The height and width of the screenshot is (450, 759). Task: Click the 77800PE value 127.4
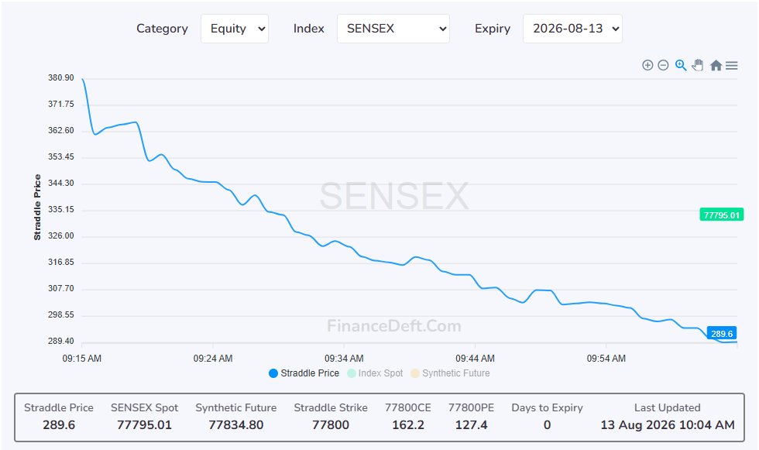[472, 425]
